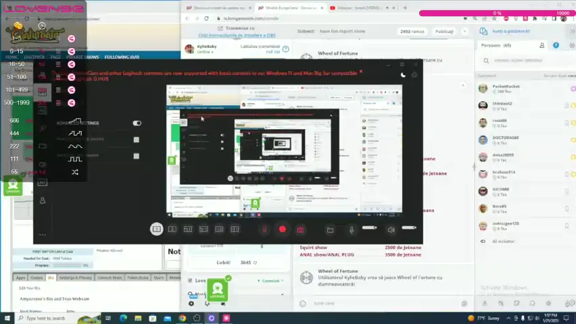Open the Contest Stats tab
The image size is (576, 324).
click(110, 278)
